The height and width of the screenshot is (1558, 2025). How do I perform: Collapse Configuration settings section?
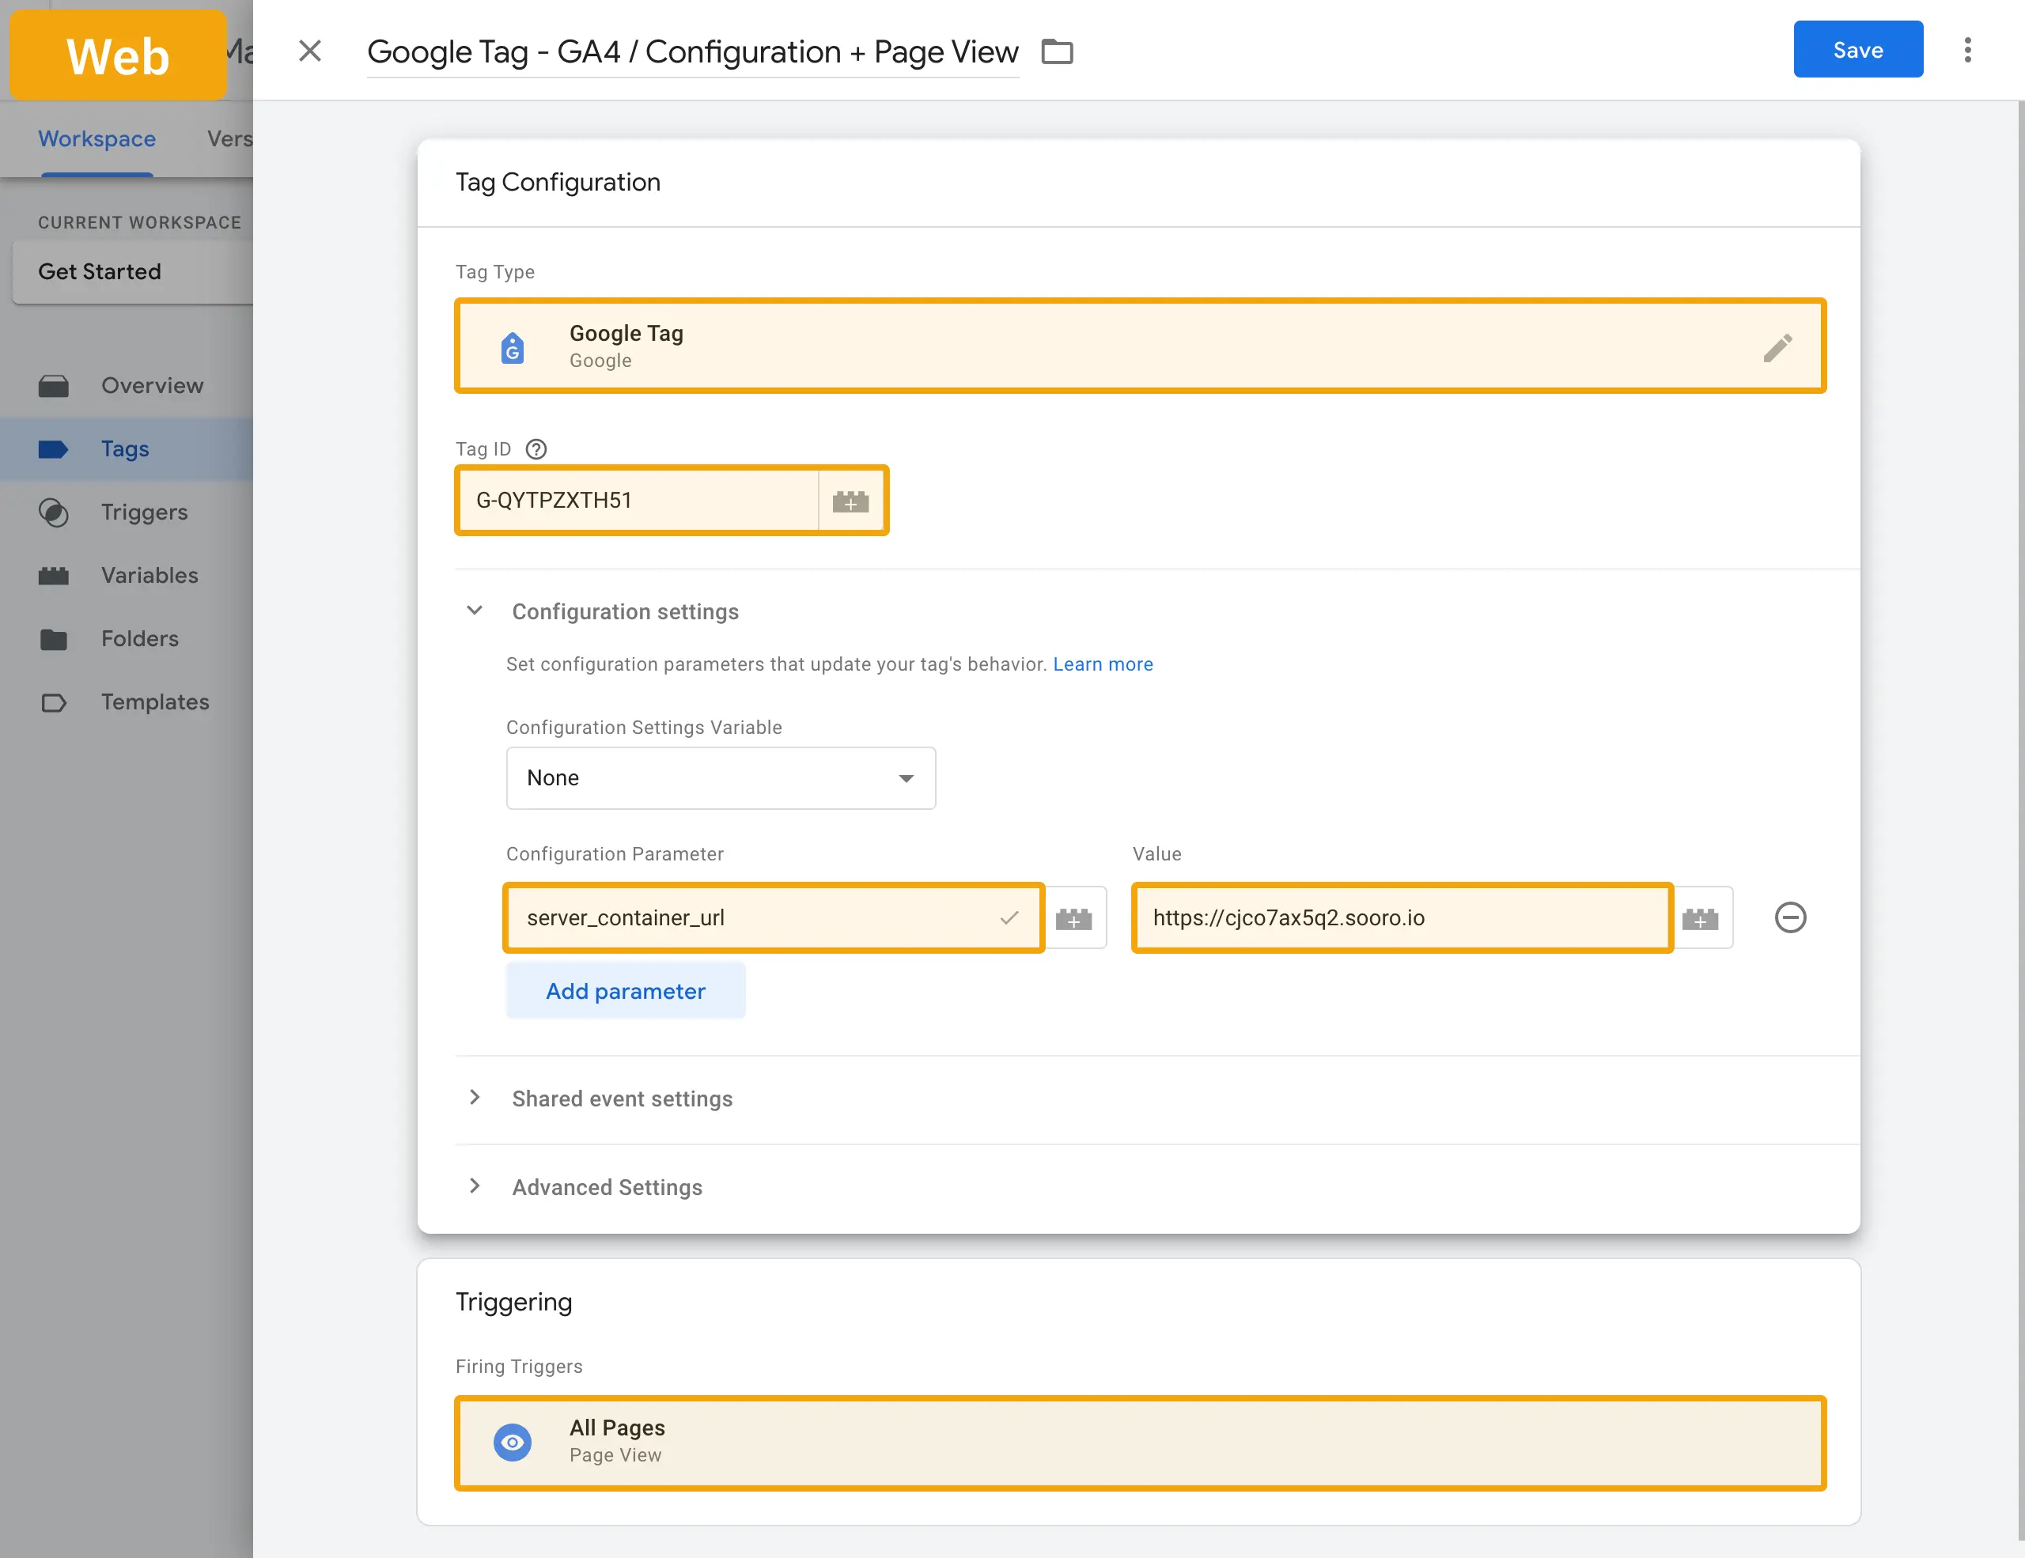click(x=474, y=611)
